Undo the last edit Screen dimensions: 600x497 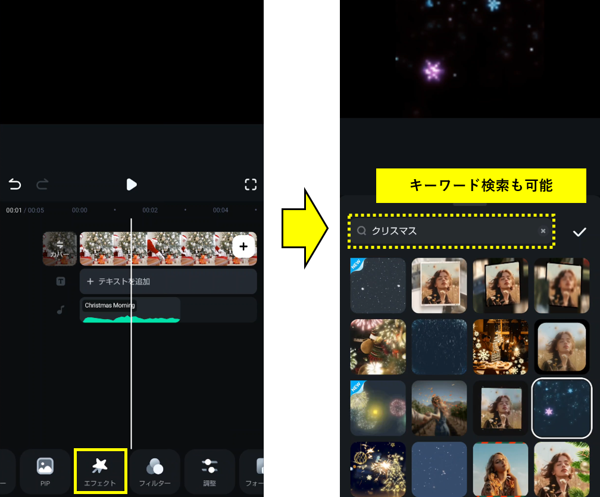point(14,185)
